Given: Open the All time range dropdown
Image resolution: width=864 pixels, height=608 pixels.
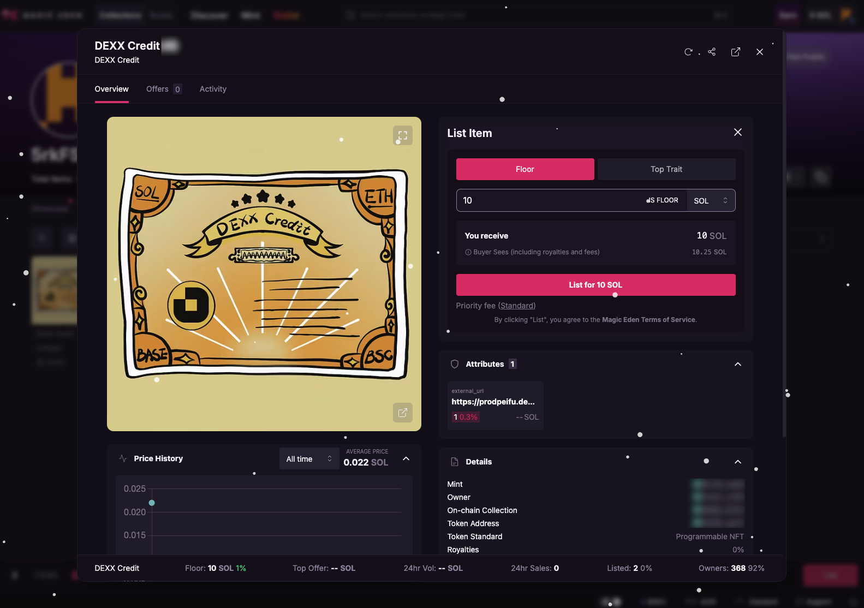Looking at the screenshot, I should (309, 459).
